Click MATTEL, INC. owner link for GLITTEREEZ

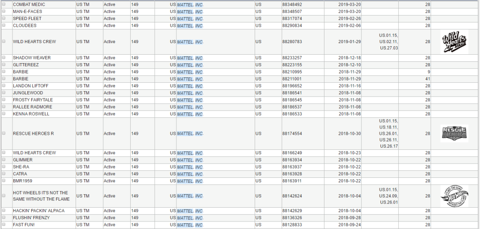190,65
